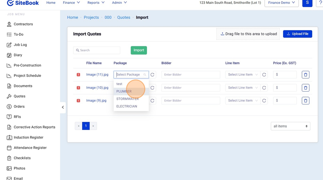Refresh the package list for Image (11).jpg
This screenshot has width=323, height=180.
coord(153,75)
